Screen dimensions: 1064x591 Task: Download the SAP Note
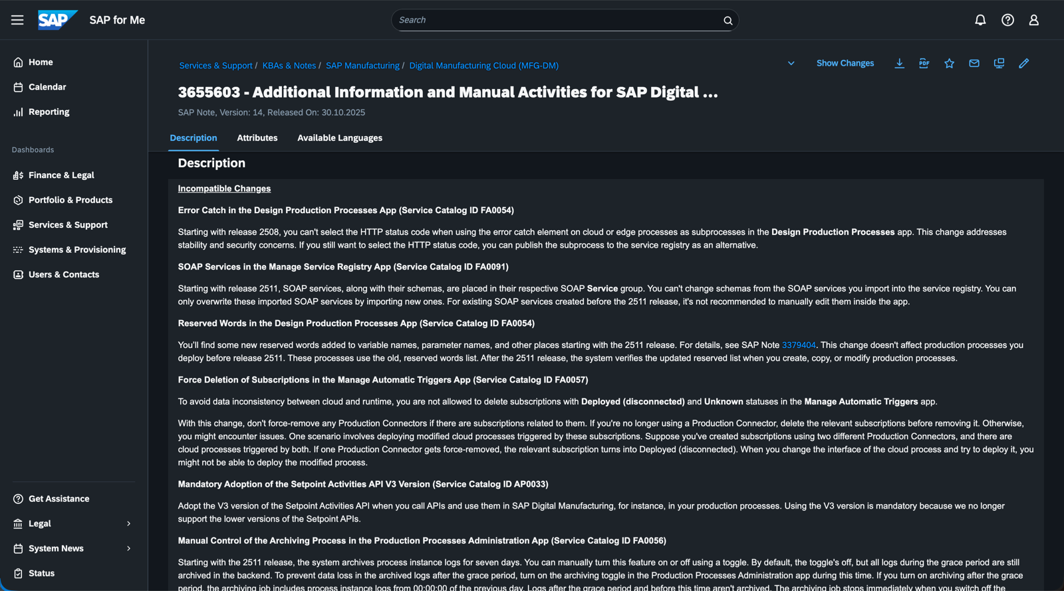point(899,63)
